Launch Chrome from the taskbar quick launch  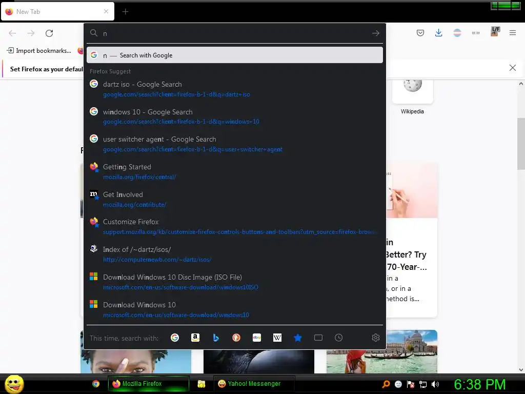[x=96, y=384]
